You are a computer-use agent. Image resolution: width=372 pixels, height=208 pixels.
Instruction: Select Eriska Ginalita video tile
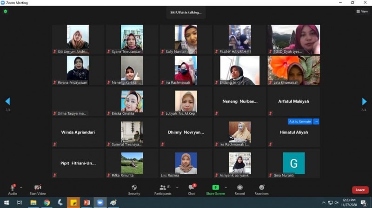[132, 101]
